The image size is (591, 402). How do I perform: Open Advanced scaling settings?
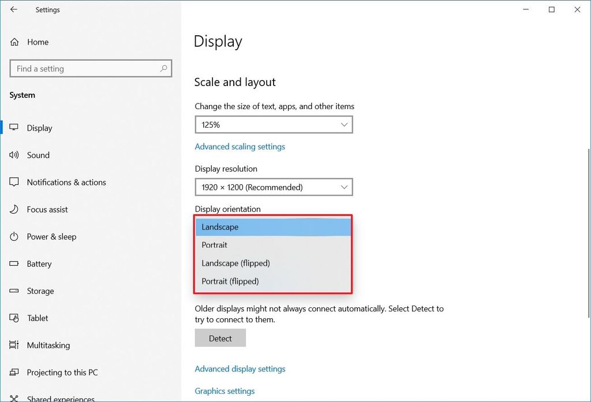(240, 146)
